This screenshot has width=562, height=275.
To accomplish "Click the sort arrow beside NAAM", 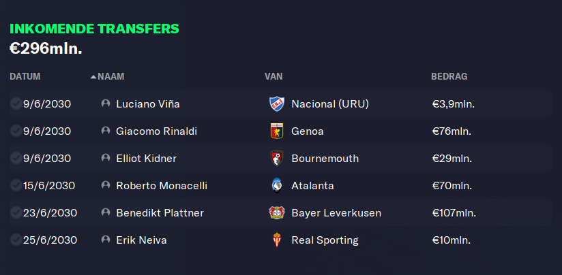I will (93, 76).
